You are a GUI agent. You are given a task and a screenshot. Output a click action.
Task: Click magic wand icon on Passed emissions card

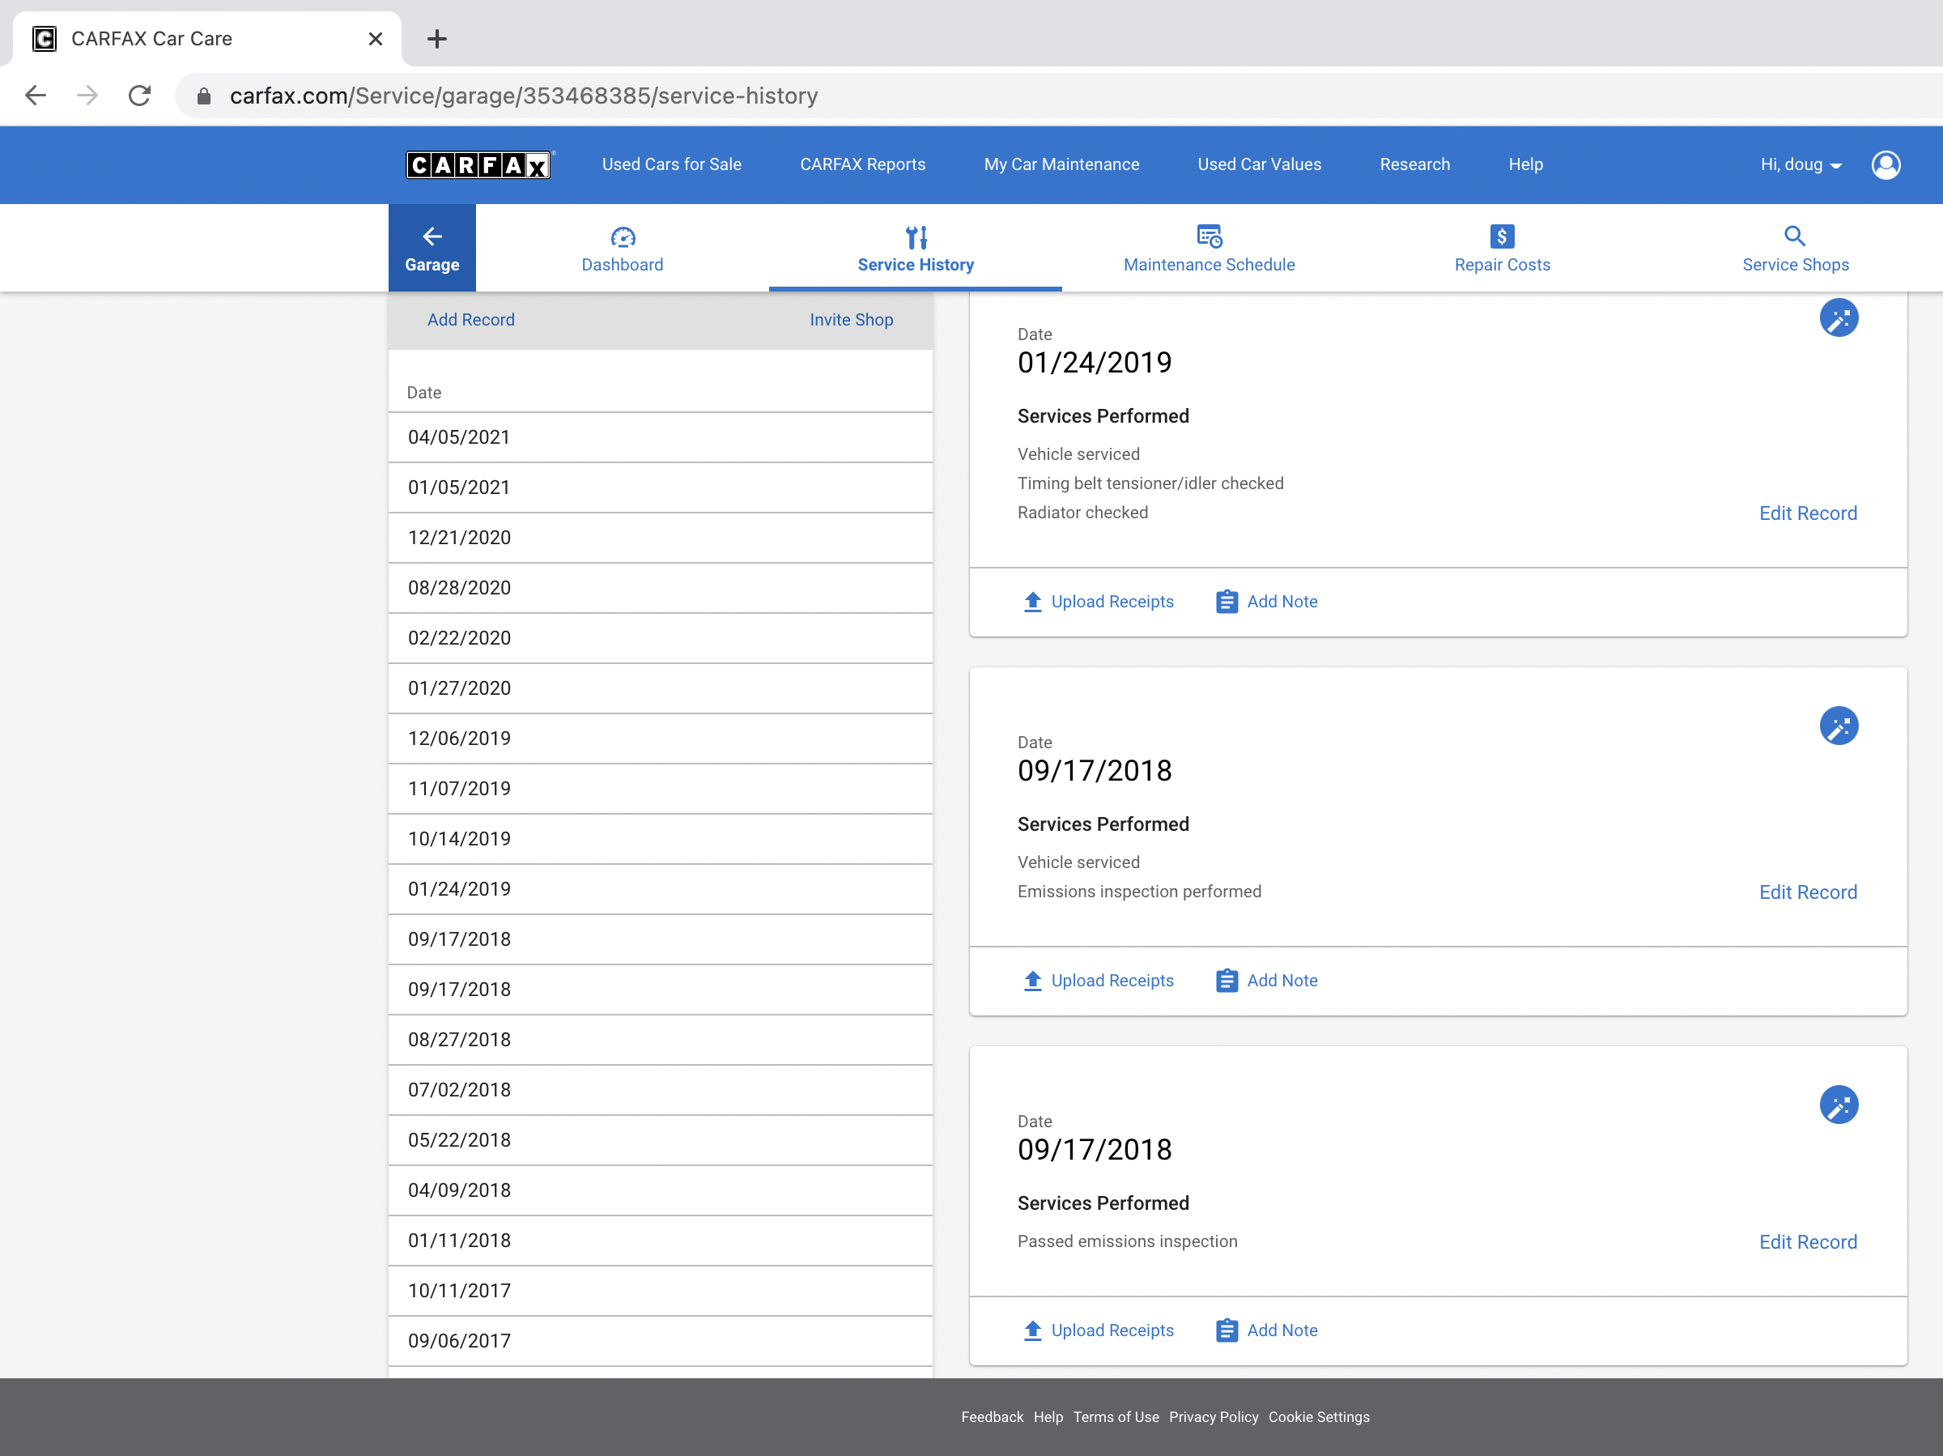[x=1839, y=1105]
